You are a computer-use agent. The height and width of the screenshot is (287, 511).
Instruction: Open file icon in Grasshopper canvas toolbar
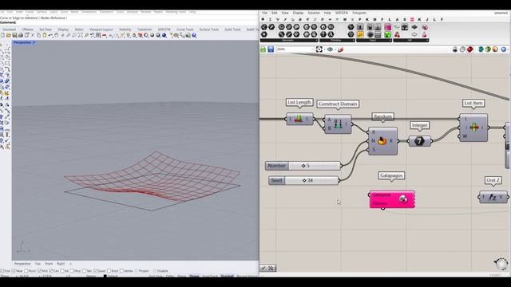click(263, 49)
